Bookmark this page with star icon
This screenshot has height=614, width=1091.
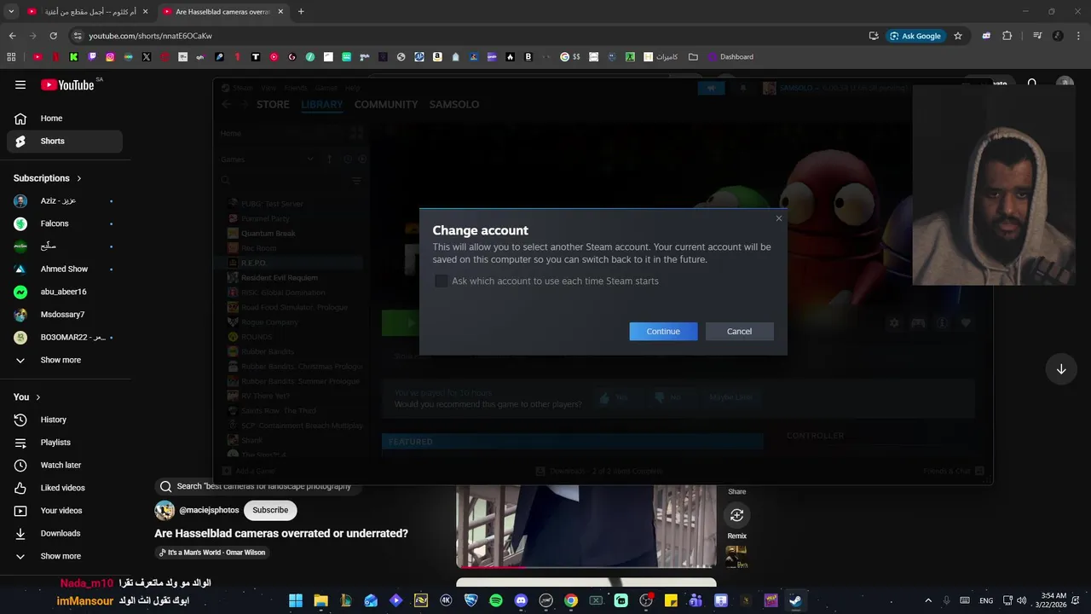click(x=958, y=36)
